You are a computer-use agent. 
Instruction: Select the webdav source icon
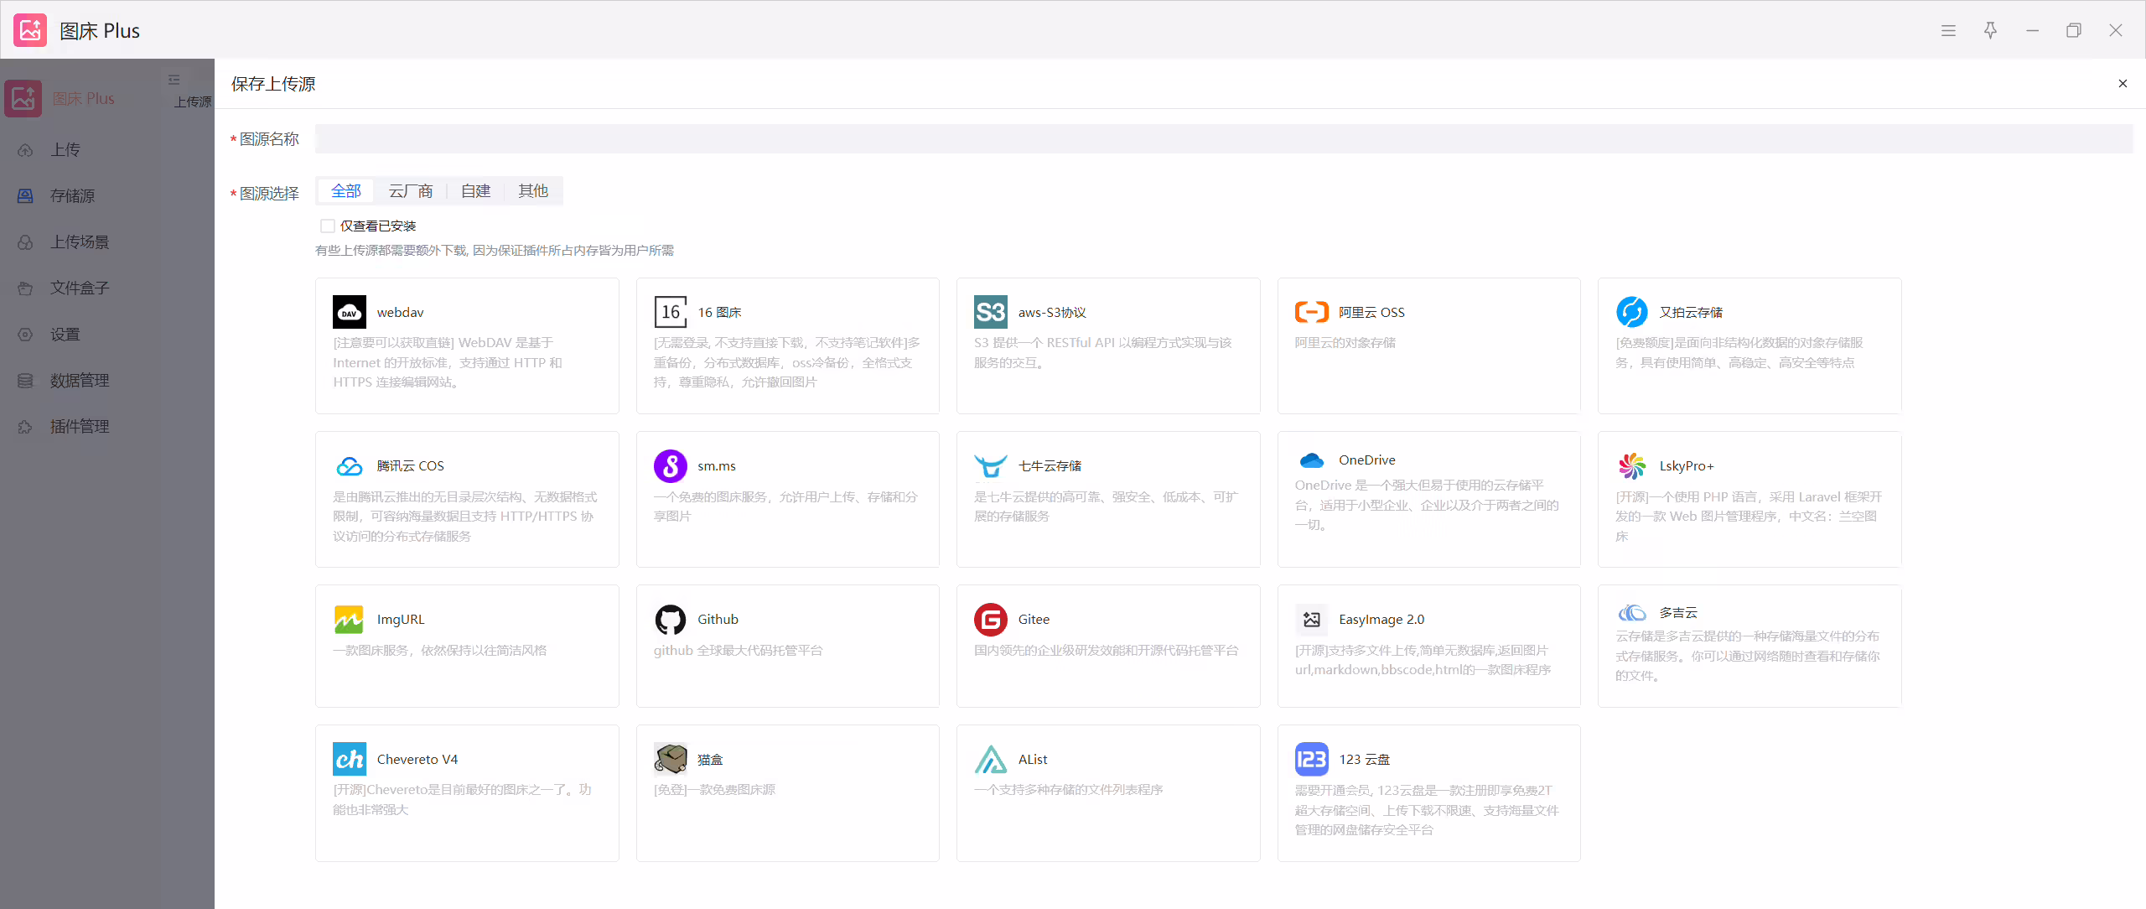point(349,312)
